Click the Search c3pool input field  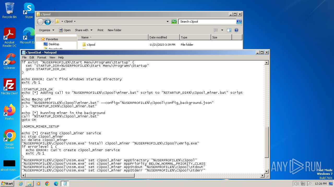point(207,22)
